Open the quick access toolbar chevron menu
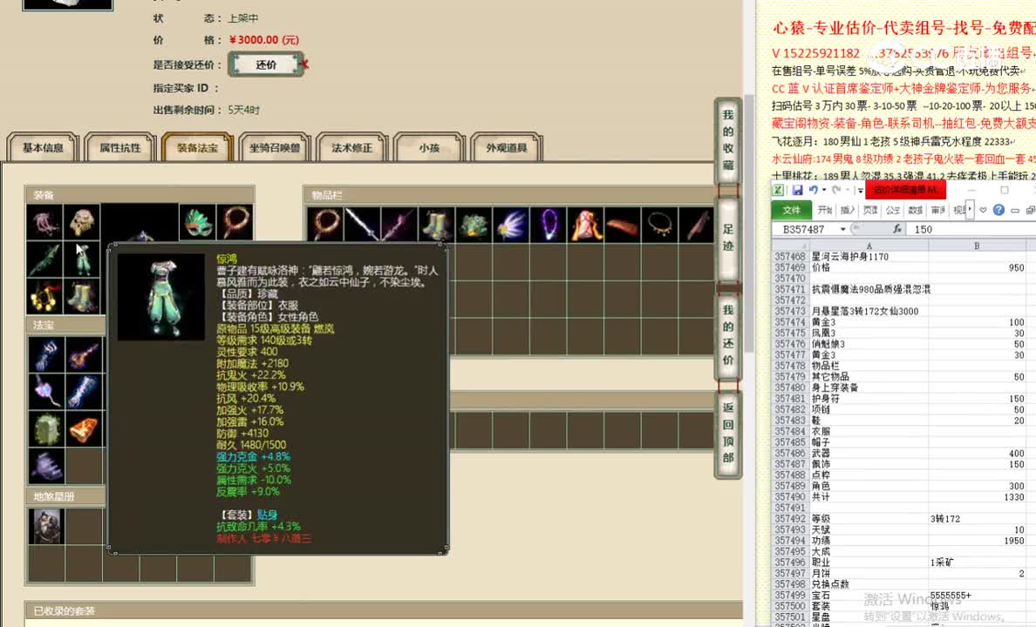 coord(860,190)
